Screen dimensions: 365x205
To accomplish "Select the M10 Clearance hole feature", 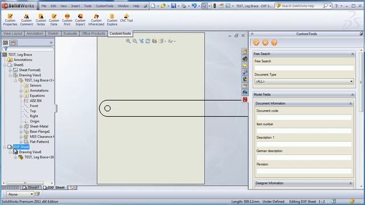I will click(x=39, y=137).
